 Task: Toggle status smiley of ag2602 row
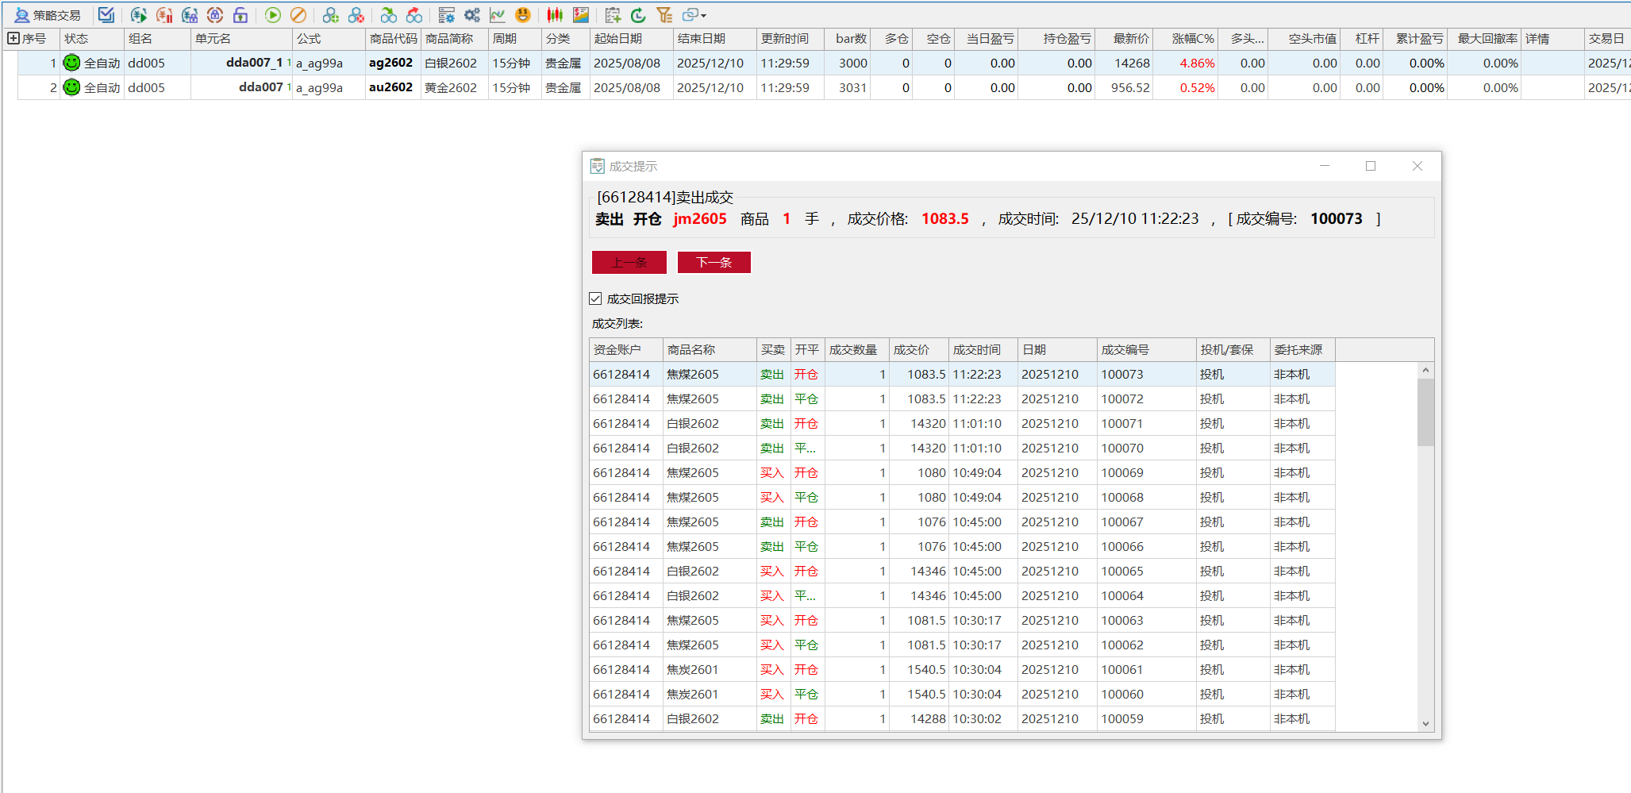71,63
